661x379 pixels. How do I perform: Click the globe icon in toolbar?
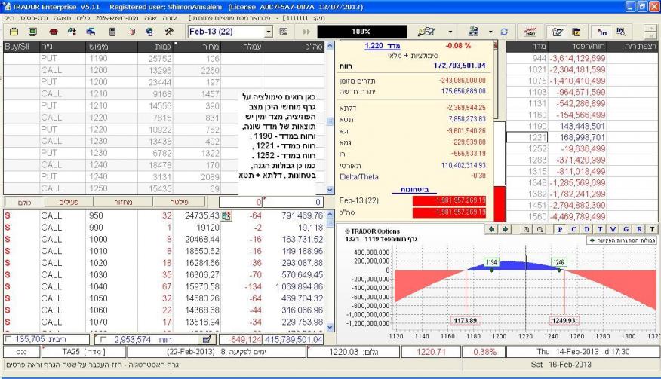click(150, 32)
